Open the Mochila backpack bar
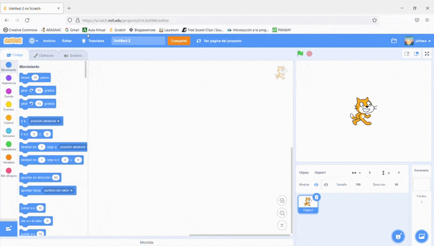The height and width of the screenshot is (246, 434). point(147,242)
